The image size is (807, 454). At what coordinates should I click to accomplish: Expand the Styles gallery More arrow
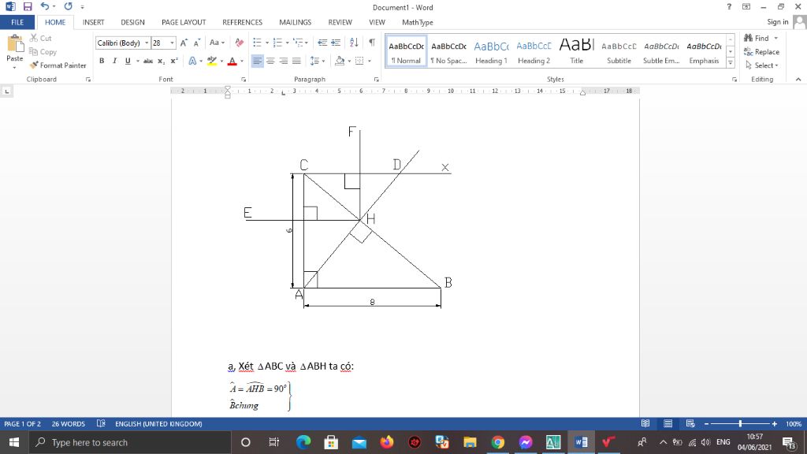(x=731, y=63)
